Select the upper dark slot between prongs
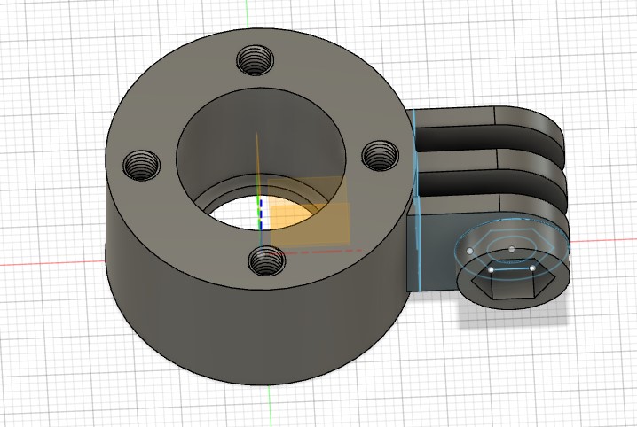This screenshot has width=637, height=427. coord(487,140)
